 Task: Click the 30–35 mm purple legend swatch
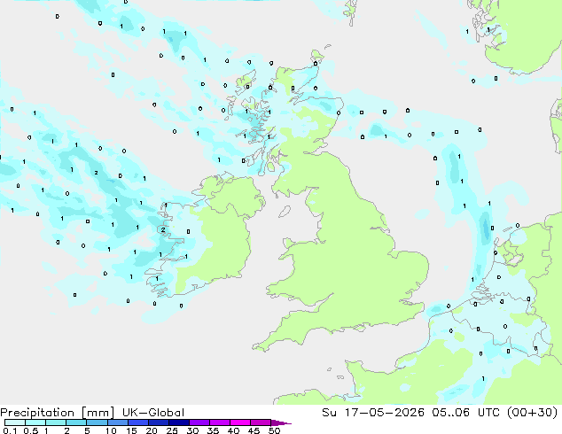199,422
